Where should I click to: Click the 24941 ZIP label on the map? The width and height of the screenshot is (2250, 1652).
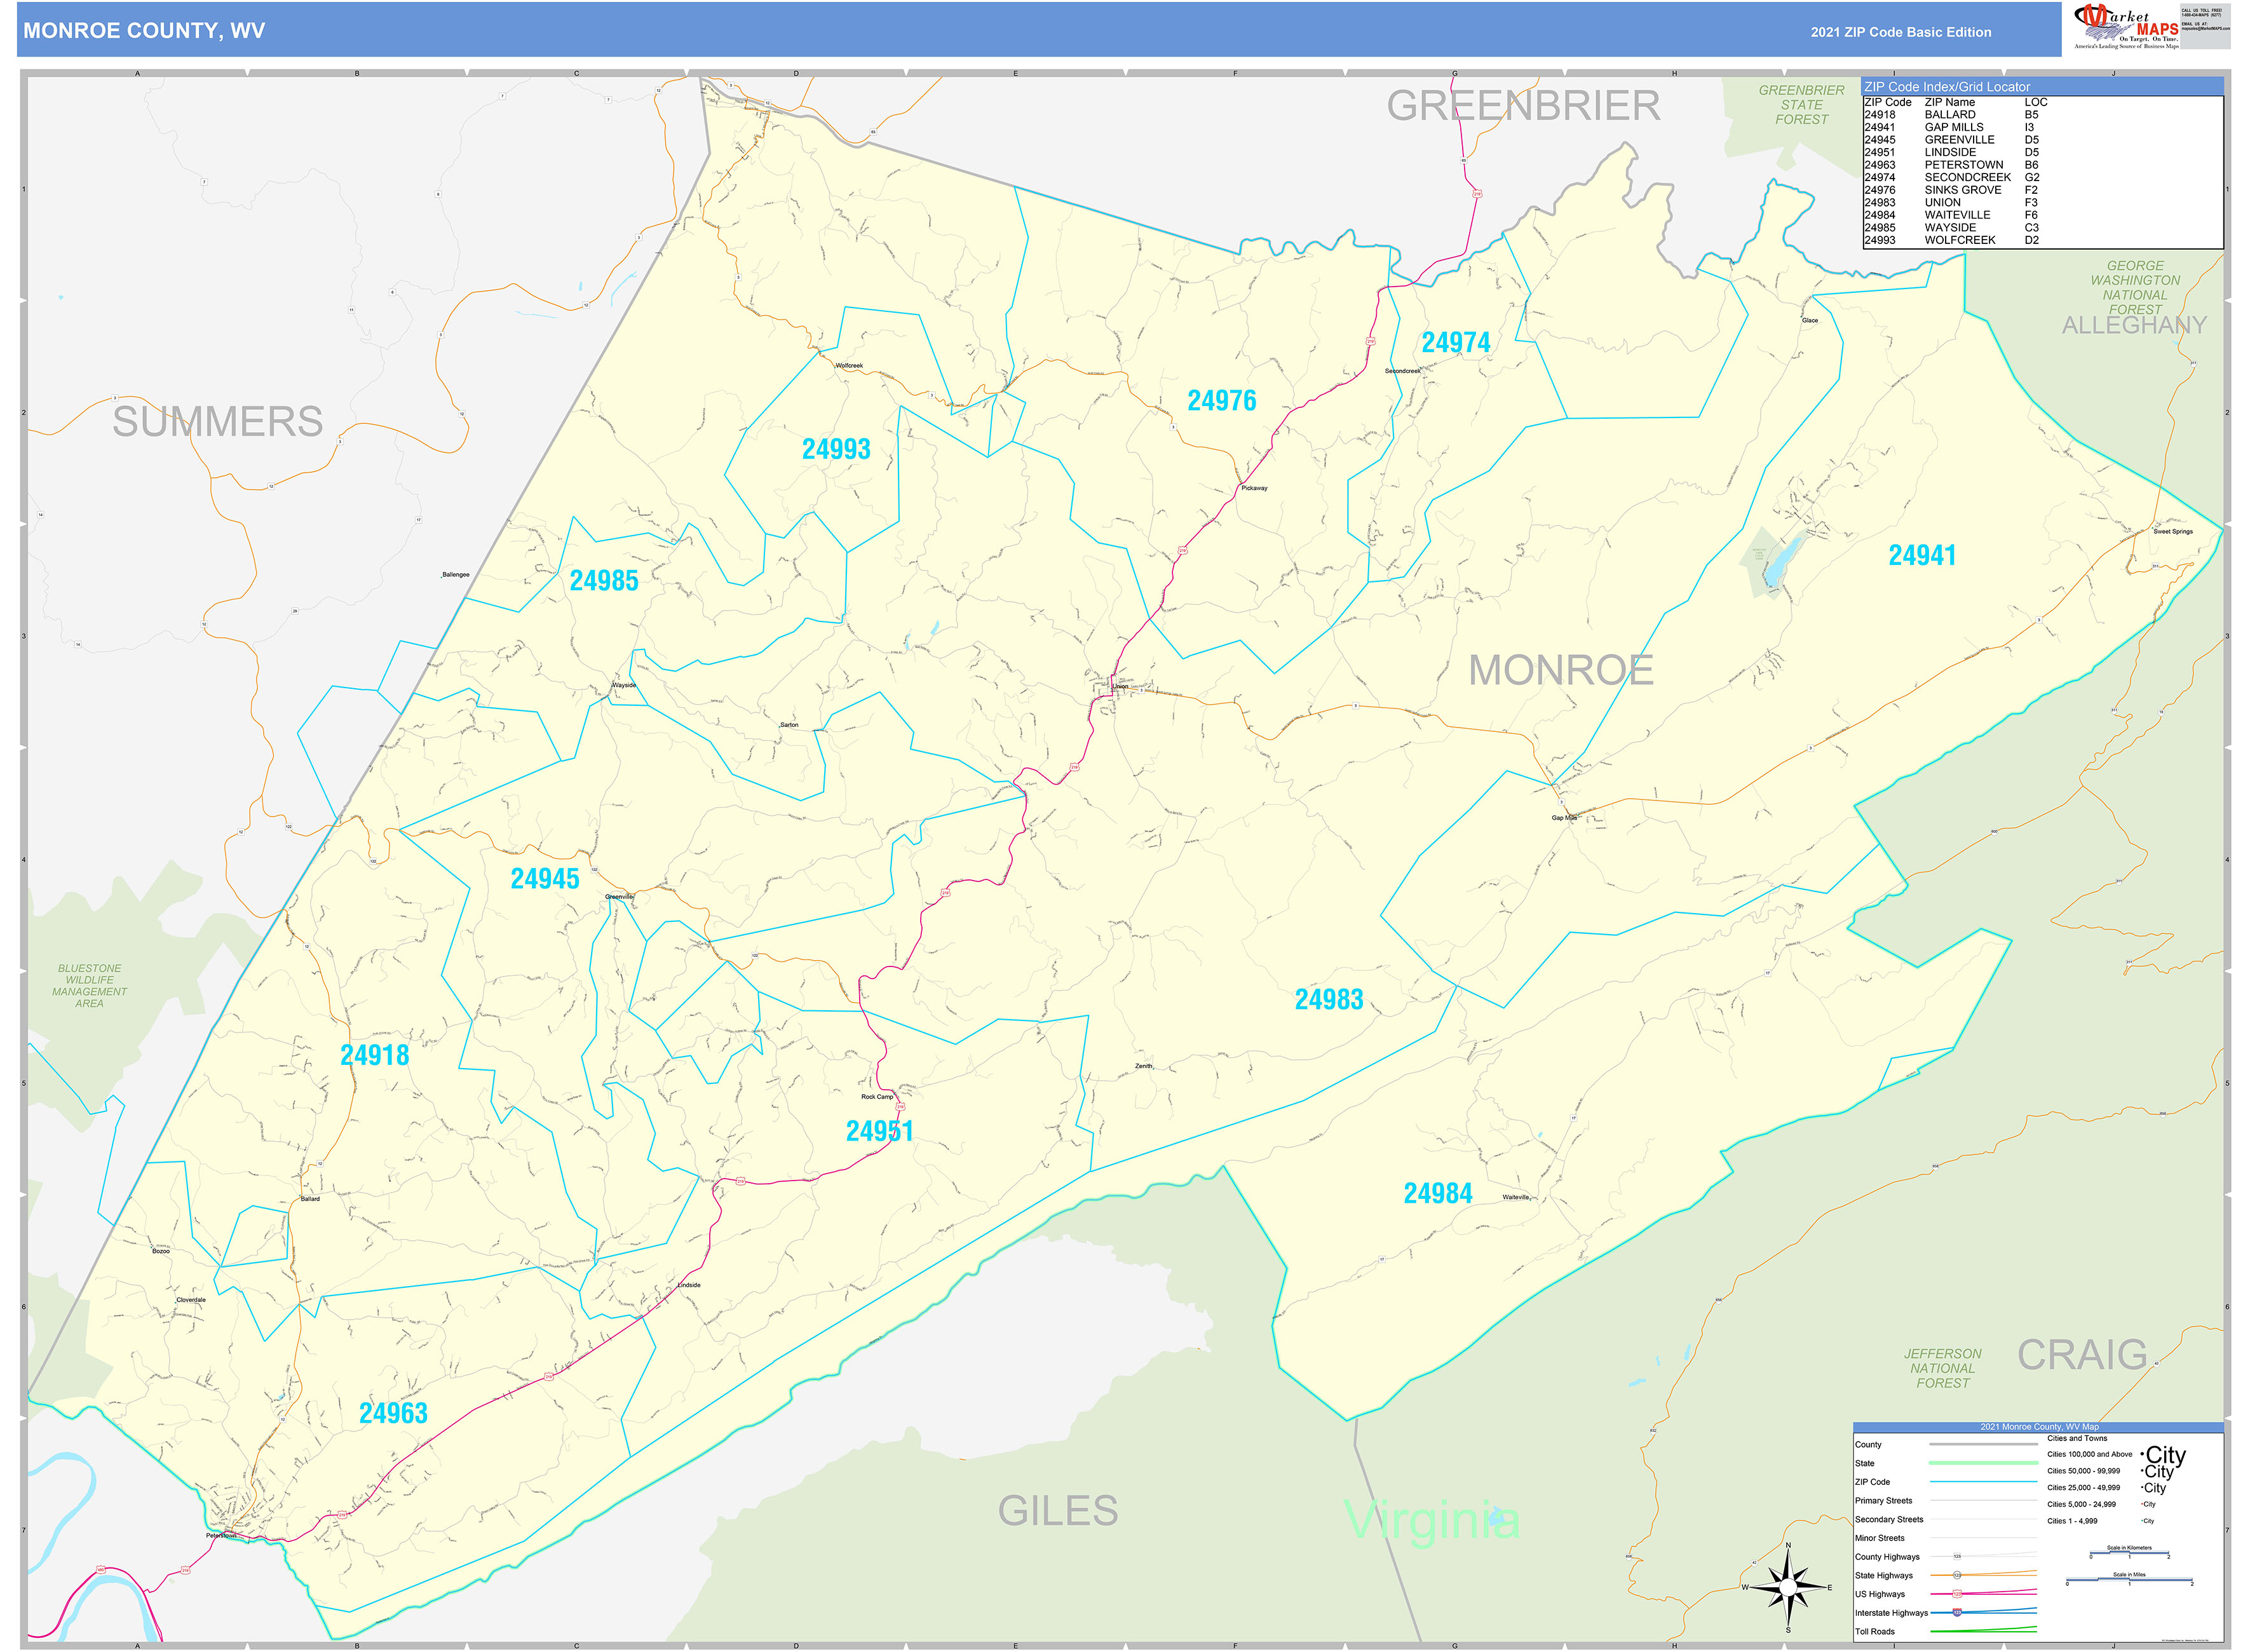pyautogui.click(x=1922, y=555)
